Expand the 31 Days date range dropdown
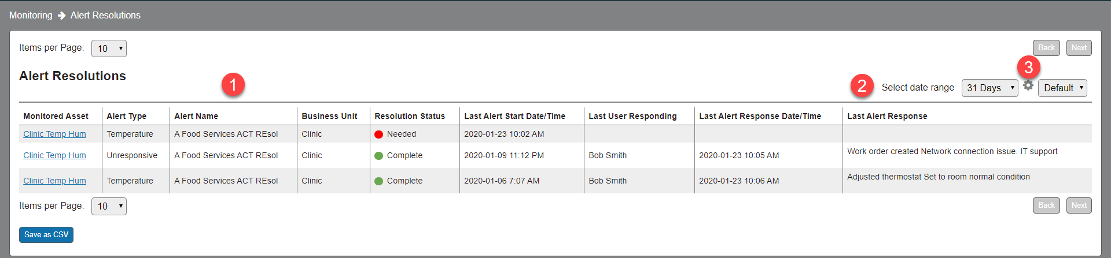Viewport: 1111px width, 258px height. [x=989, y=88]
